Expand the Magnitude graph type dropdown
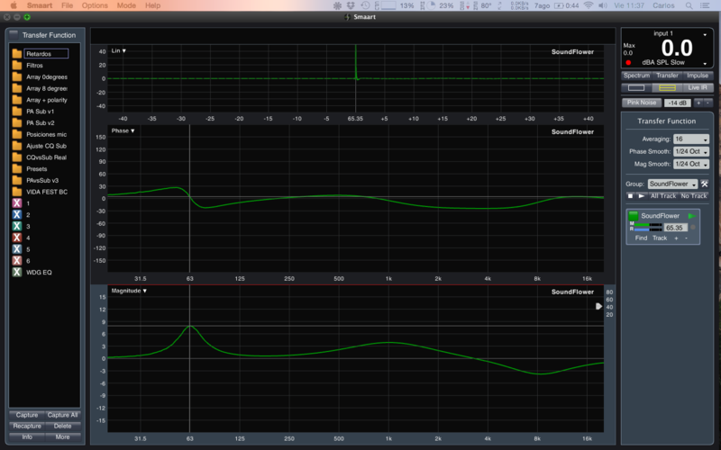 pos(131,291)
